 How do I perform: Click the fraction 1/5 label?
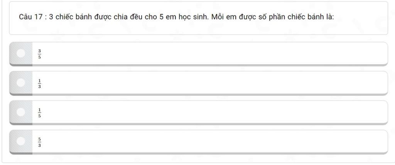click(x=40, y=113)
